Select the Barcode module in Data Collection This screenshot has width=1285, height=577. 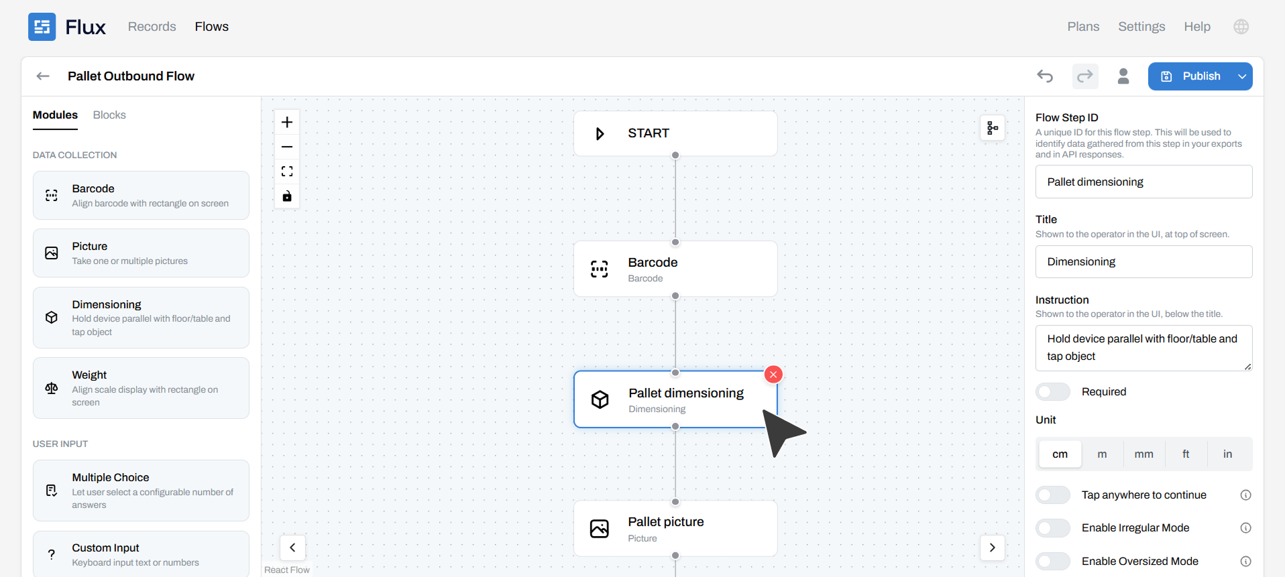[140, 195]
